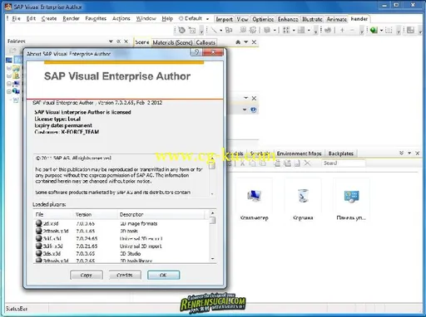426x317 pixels.
Task: Open the cube icon dropdown arrow
Action: (275, 30)
